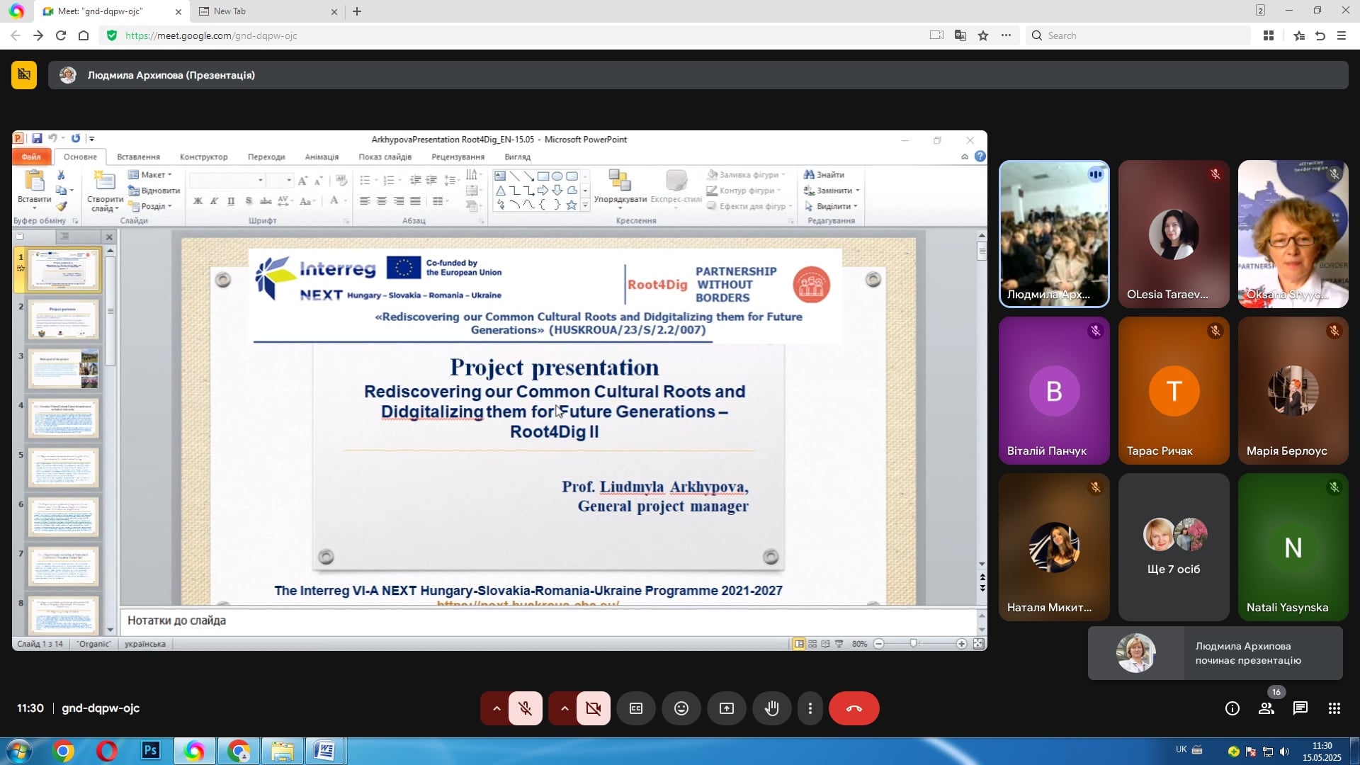Open the chat panel icon

(1300, 708)
